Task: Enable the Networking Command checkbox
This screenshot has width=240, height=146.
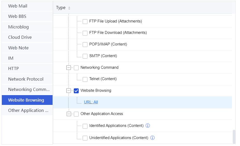Action: [x=76, y=68]
